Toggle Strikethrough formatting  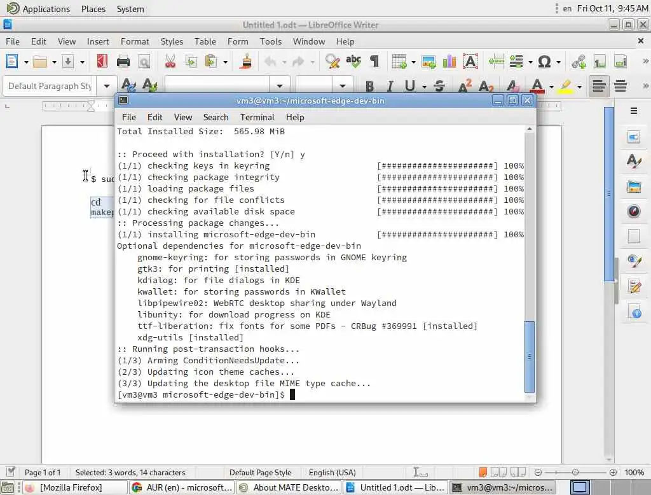[x=439, y=86]
